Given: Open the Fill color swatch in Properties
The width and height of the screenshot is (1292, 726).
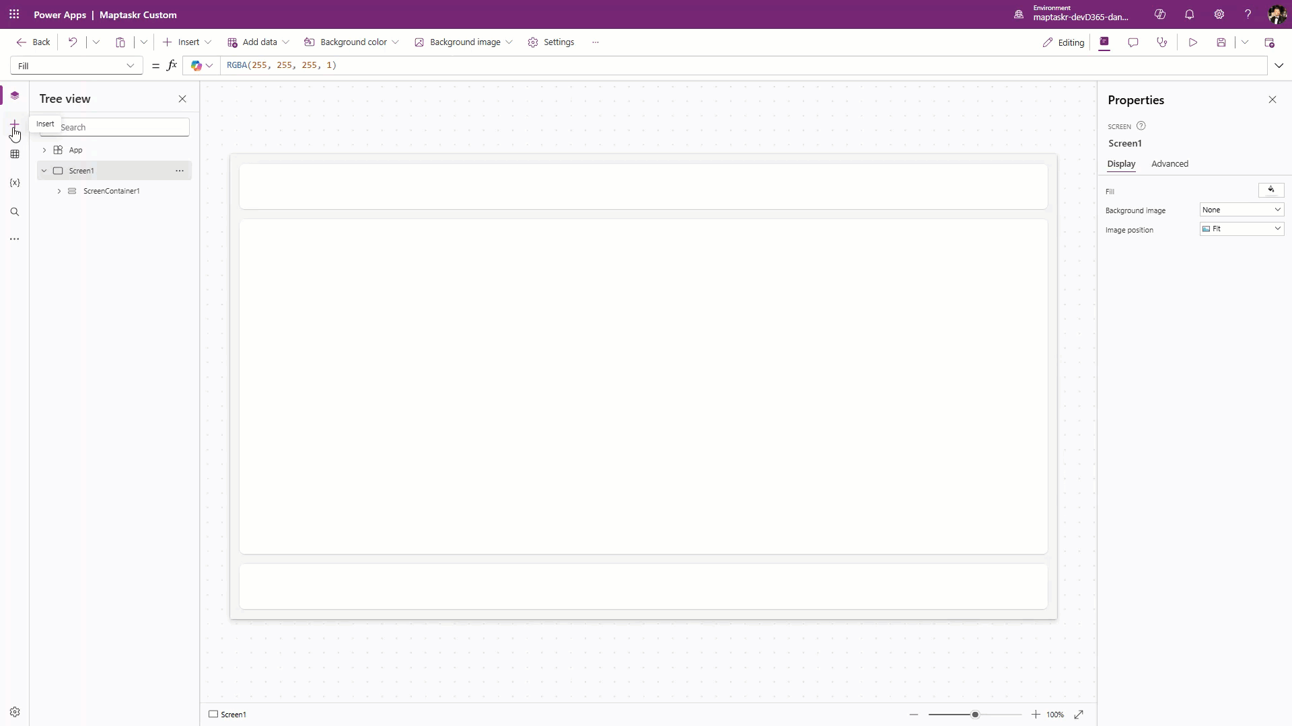Looking at the screenshot, I should 1272,190.
